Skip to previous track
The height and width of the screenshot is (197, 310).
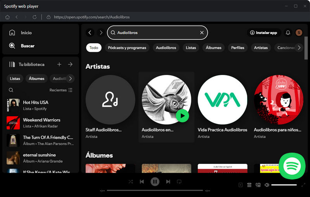tap(142, 182)
